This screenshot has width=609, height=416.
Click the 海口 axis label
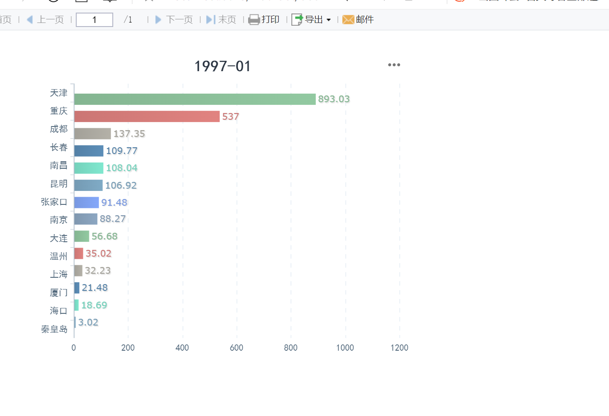(59, 311)
